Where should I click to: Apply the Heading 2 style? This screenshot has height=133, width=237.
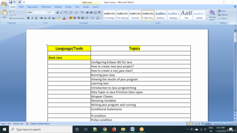coord(174,15)
